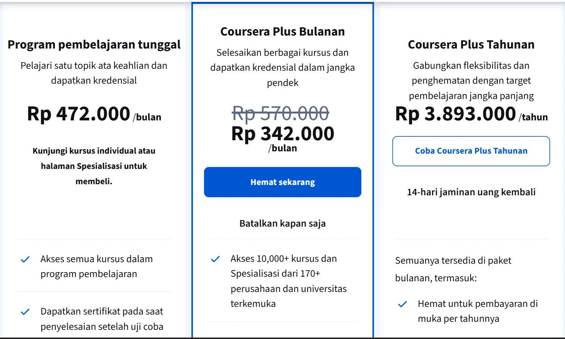
Task: Click "Semuanya tersedia di paket bulanan" text
Action: 453,269
